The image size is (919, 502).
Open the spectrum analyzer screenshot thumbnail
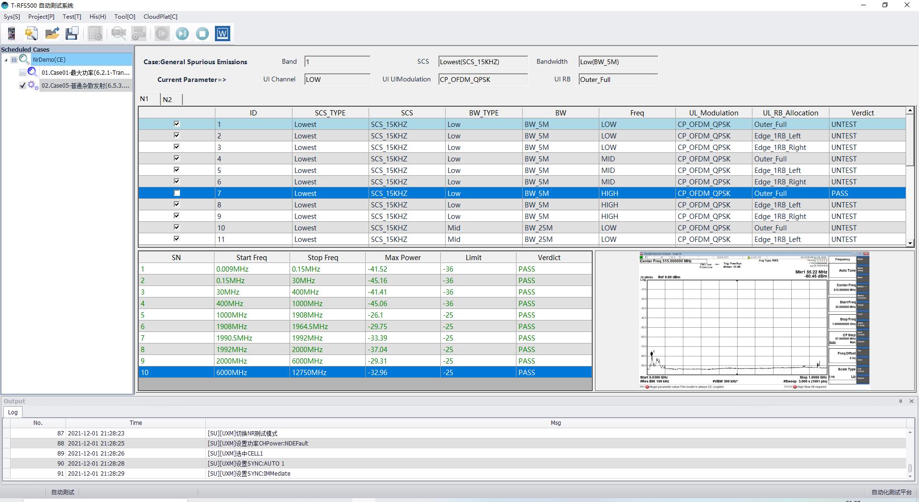point(754,320)
